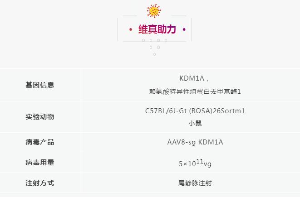Click the 基因信息 row label
The image size is (300, 197).
pyautogui.click(x=40, y=85)
